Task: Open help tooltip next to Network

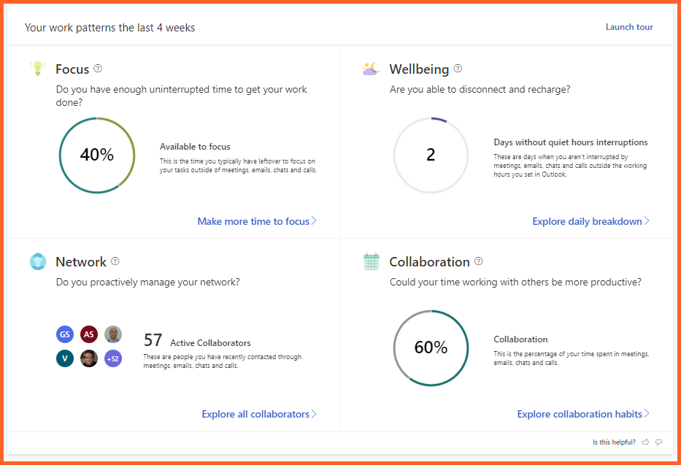Action: click(x=115, y=261)
